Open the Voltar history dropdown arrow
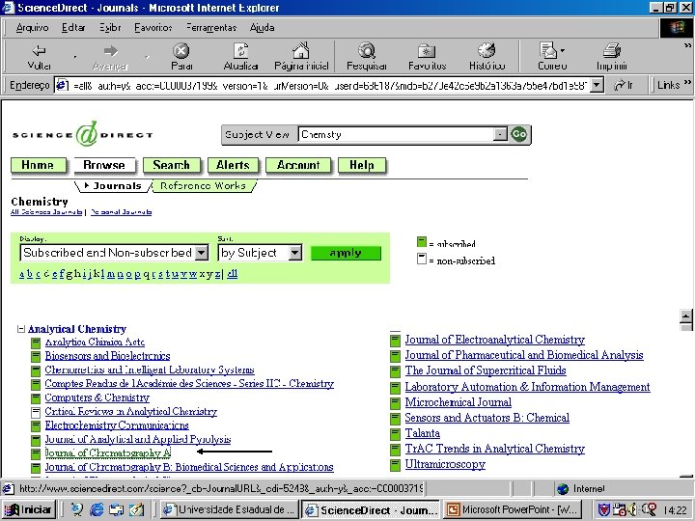This screenshot has width=695, height=521. pos(75,57)
